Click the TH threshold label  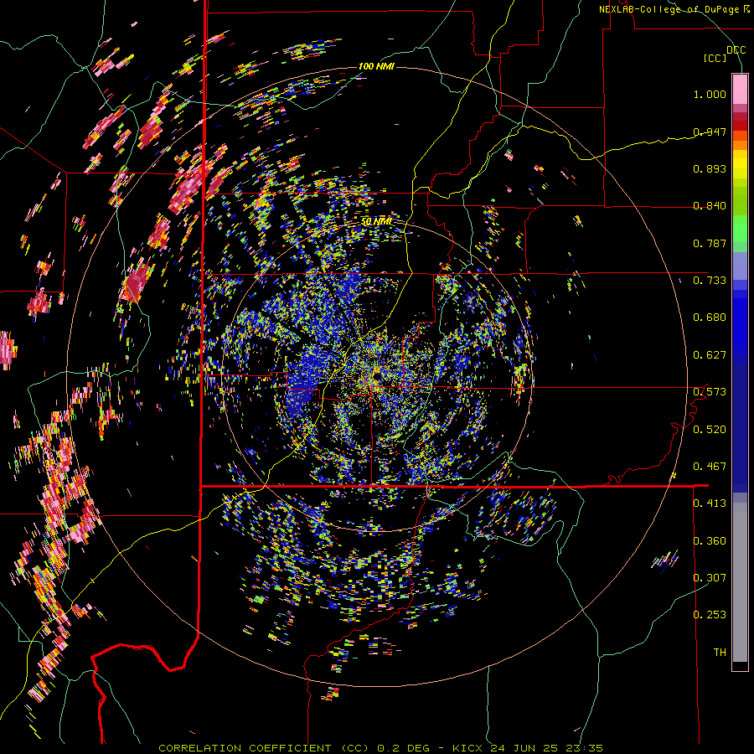coord(720,653)
